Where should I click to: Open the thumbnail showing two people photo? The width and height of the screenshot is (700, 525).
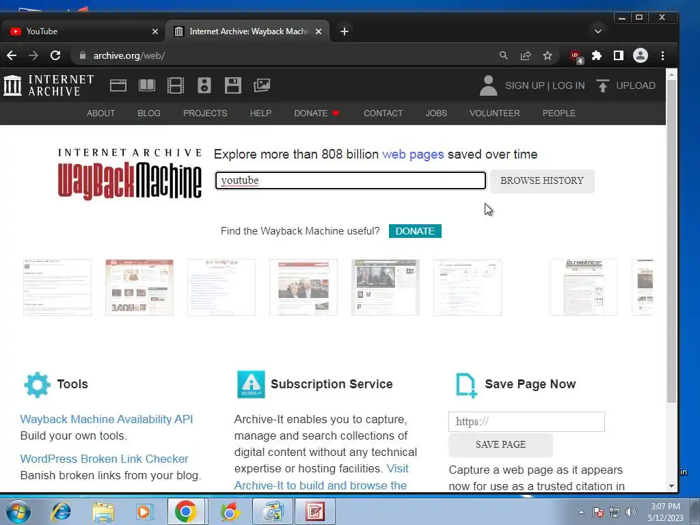click(303, 288)
